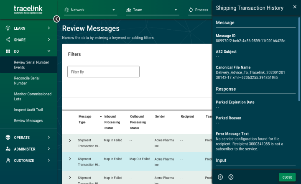Click the side panel scrollbar
The image size is (301, 184).
tap(299, 59)
